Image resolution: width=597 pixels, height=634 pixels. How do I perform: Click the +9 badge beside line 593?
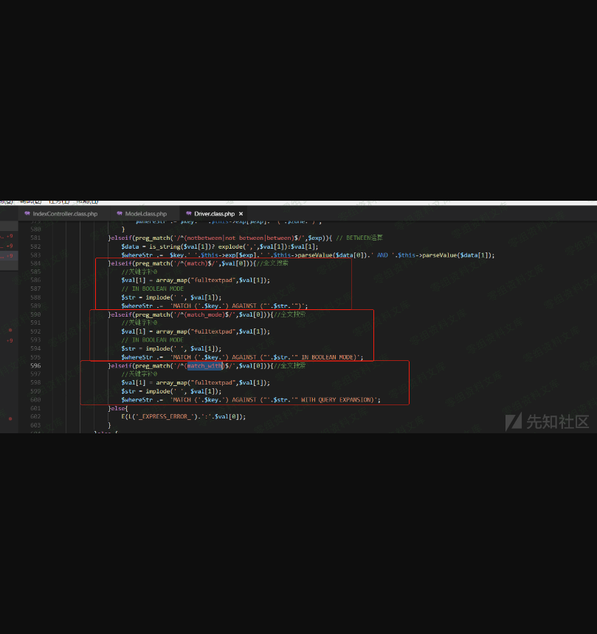(x=10, y=340)
